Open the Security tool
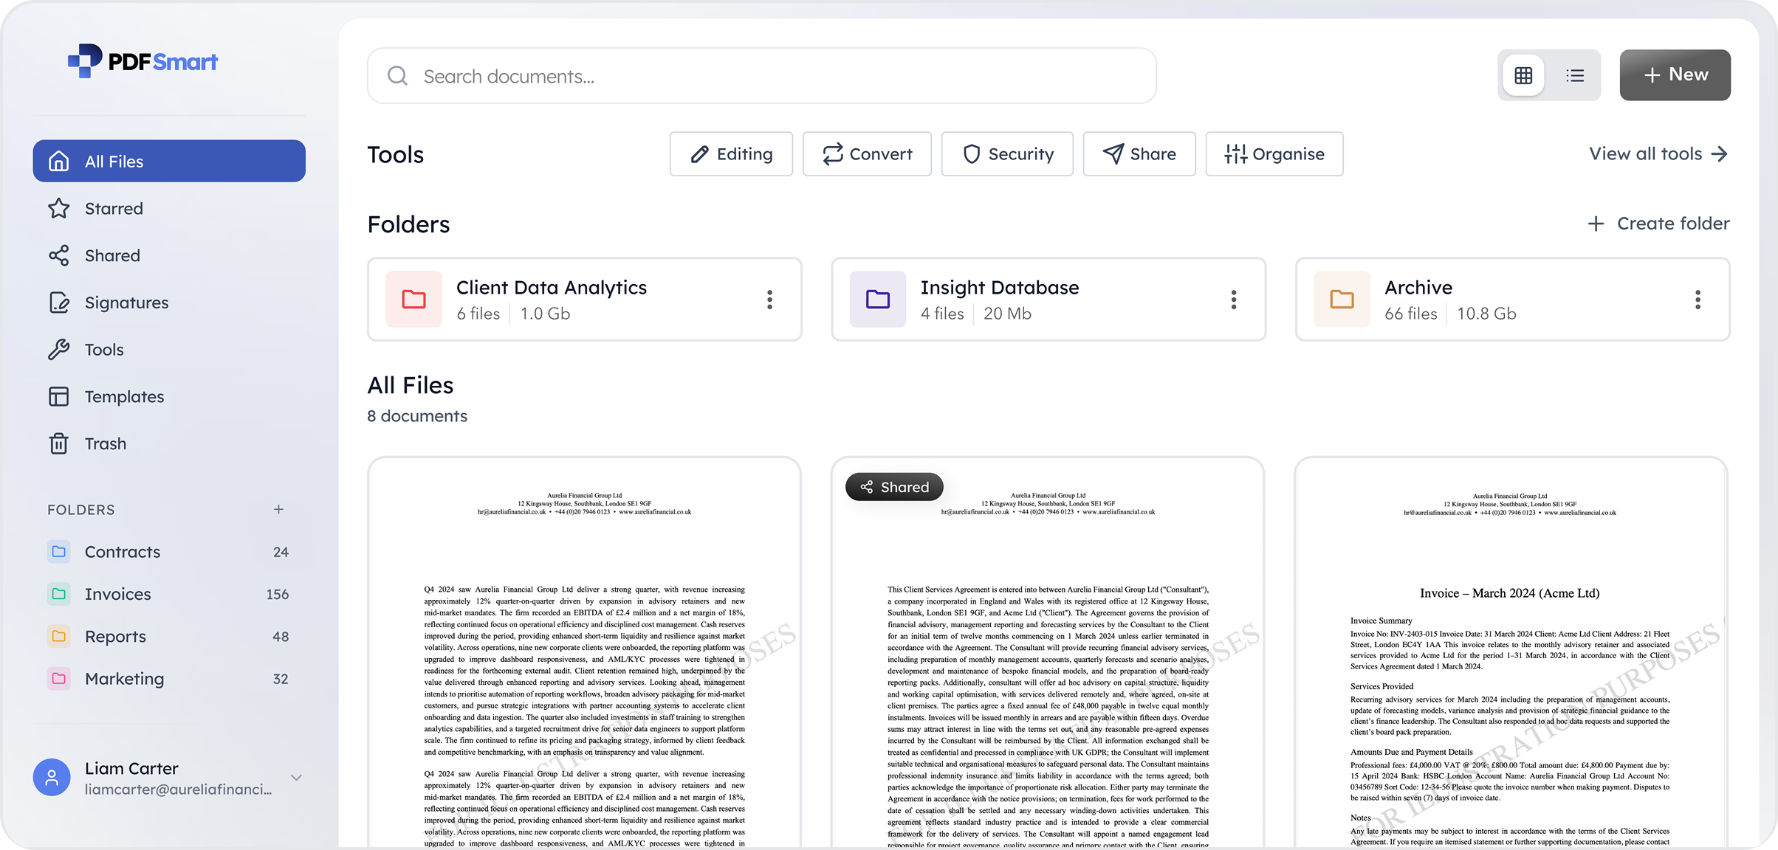 click(1007, 154)
